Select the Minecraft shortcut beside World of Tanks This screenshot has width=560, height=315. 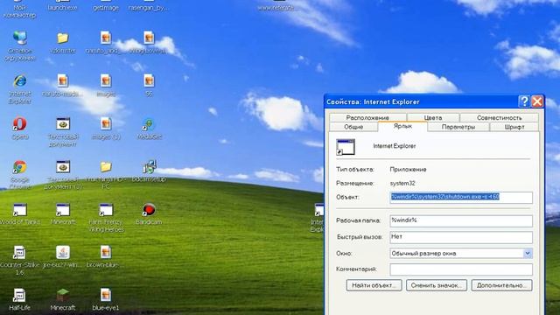(x=62, y=210)
